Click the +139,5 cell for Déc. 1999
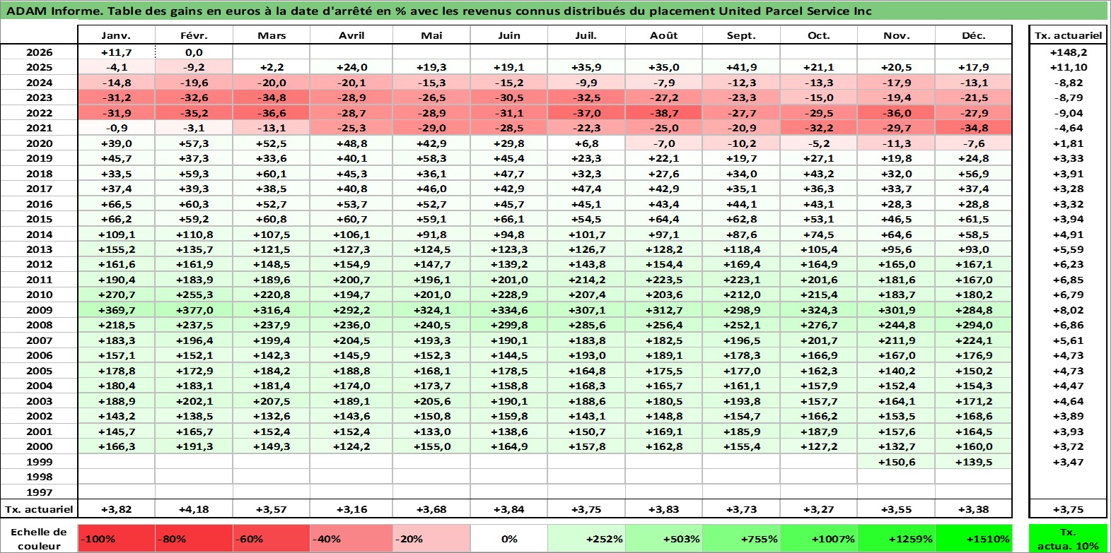The width and height of the screenshot is (1111, 553). click(x=973, y=462)
